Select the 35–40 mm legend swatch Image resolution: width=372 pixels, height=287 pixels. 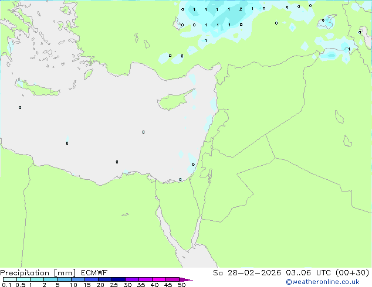(145, 279)
